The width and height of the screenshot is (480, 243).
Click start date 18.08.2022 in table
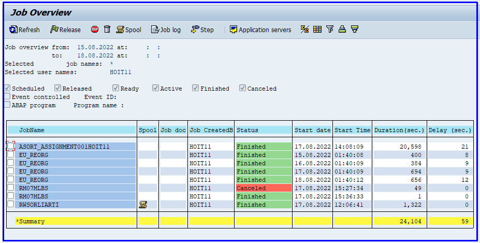313,180
